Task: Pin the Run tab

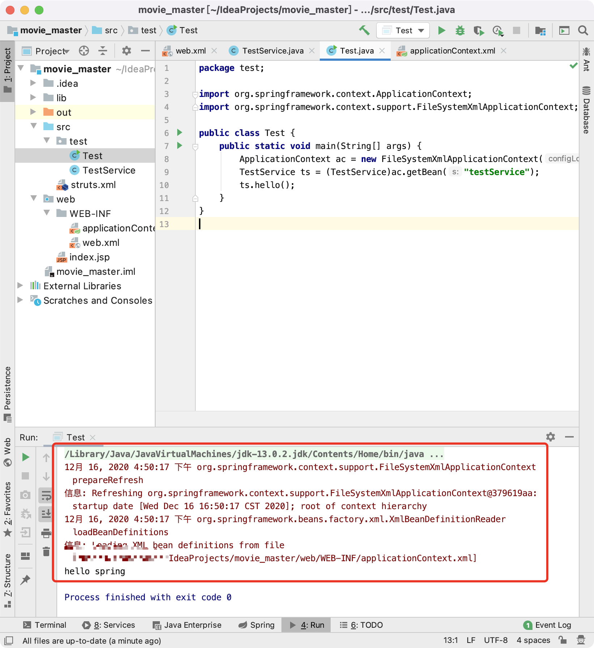Action: [25, 580]
